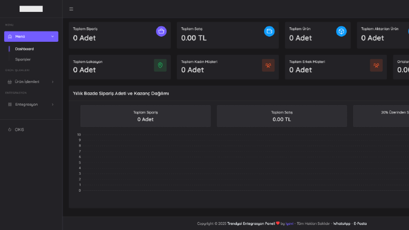Click the chart y-axis label 5
409x230 pixels.
pyautogui.click(x=80, y=162)
